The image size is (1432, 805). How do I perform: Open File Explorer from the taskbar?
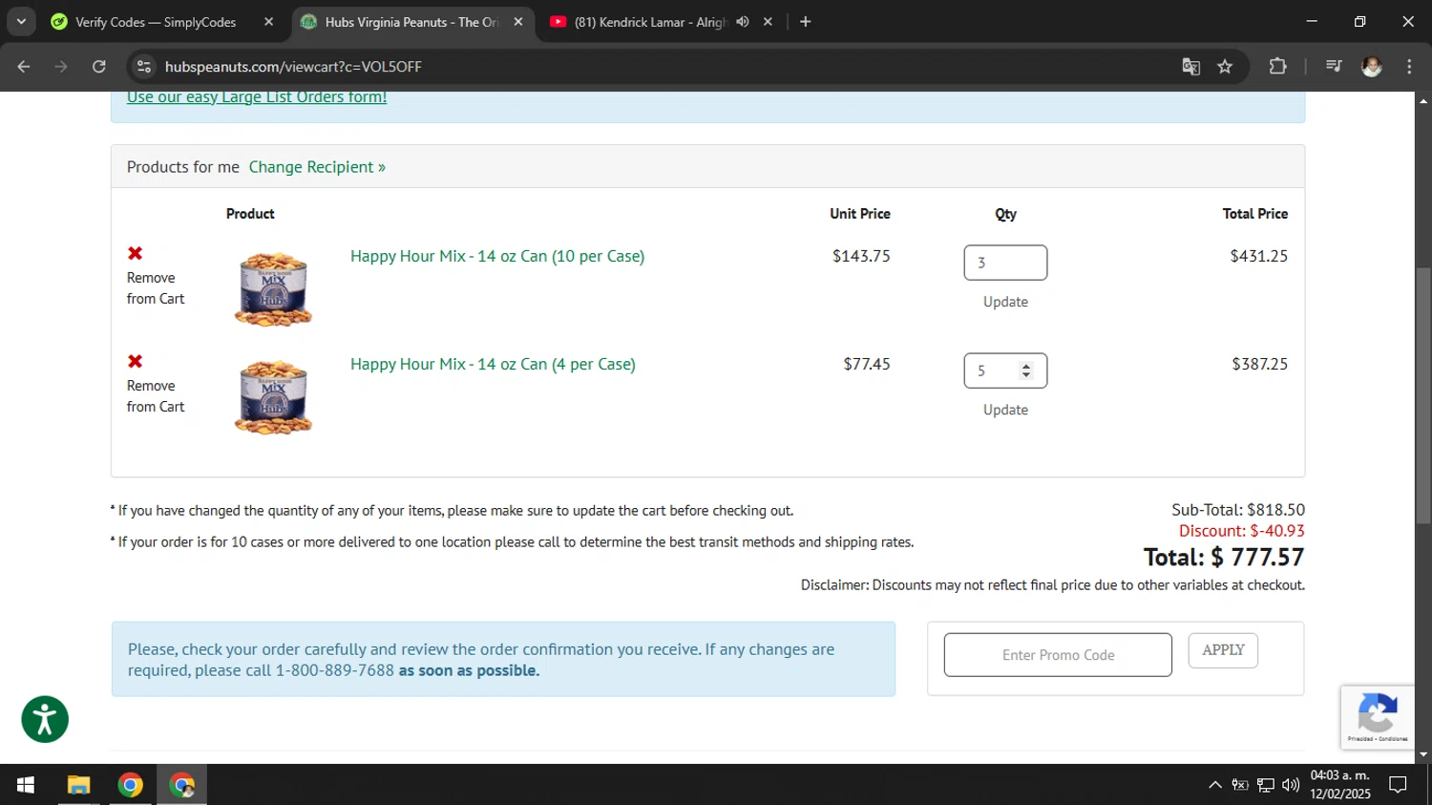coord(78,785)
